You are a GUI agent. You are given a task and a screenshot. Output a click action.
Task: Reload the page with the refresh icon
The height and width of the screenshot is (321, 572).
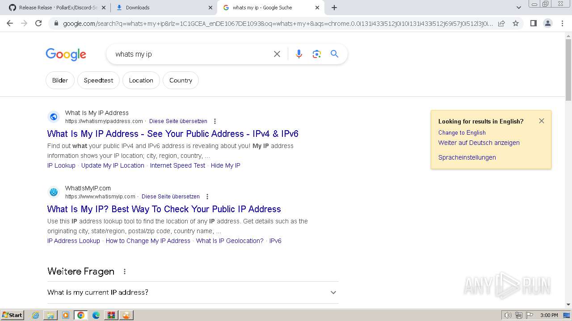38,23
